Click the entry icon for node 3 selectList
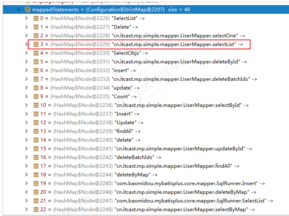The image size is (289, 216). pyautogui.click(x=36, y=45)
